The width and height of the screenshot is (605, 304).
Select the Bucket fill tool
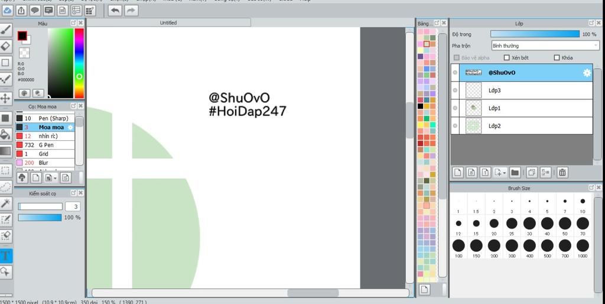[6, 134]
